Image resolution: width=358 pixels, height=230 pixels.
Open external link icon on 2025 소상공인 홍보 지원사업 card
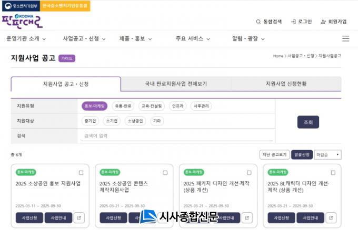click(79, 218)
